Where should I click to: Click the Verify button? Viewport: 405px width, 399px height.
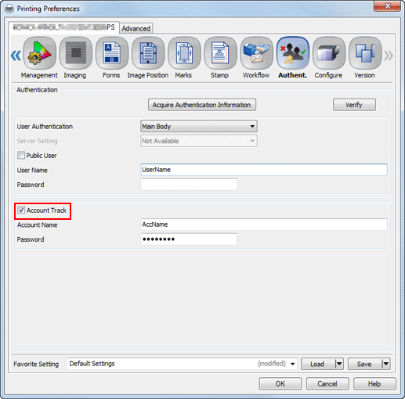[354, 105]
